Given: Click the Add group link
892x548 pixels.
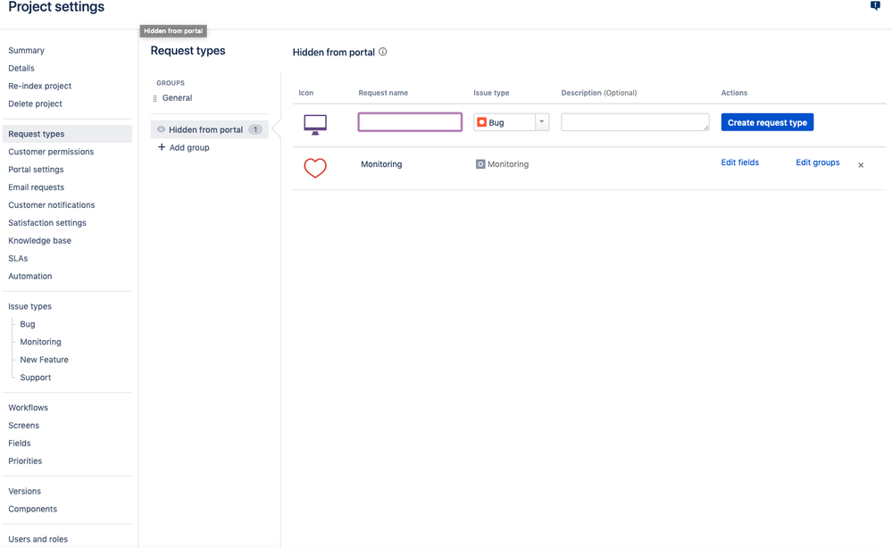Looking at the screenshot, I should [x=189, y=148].
